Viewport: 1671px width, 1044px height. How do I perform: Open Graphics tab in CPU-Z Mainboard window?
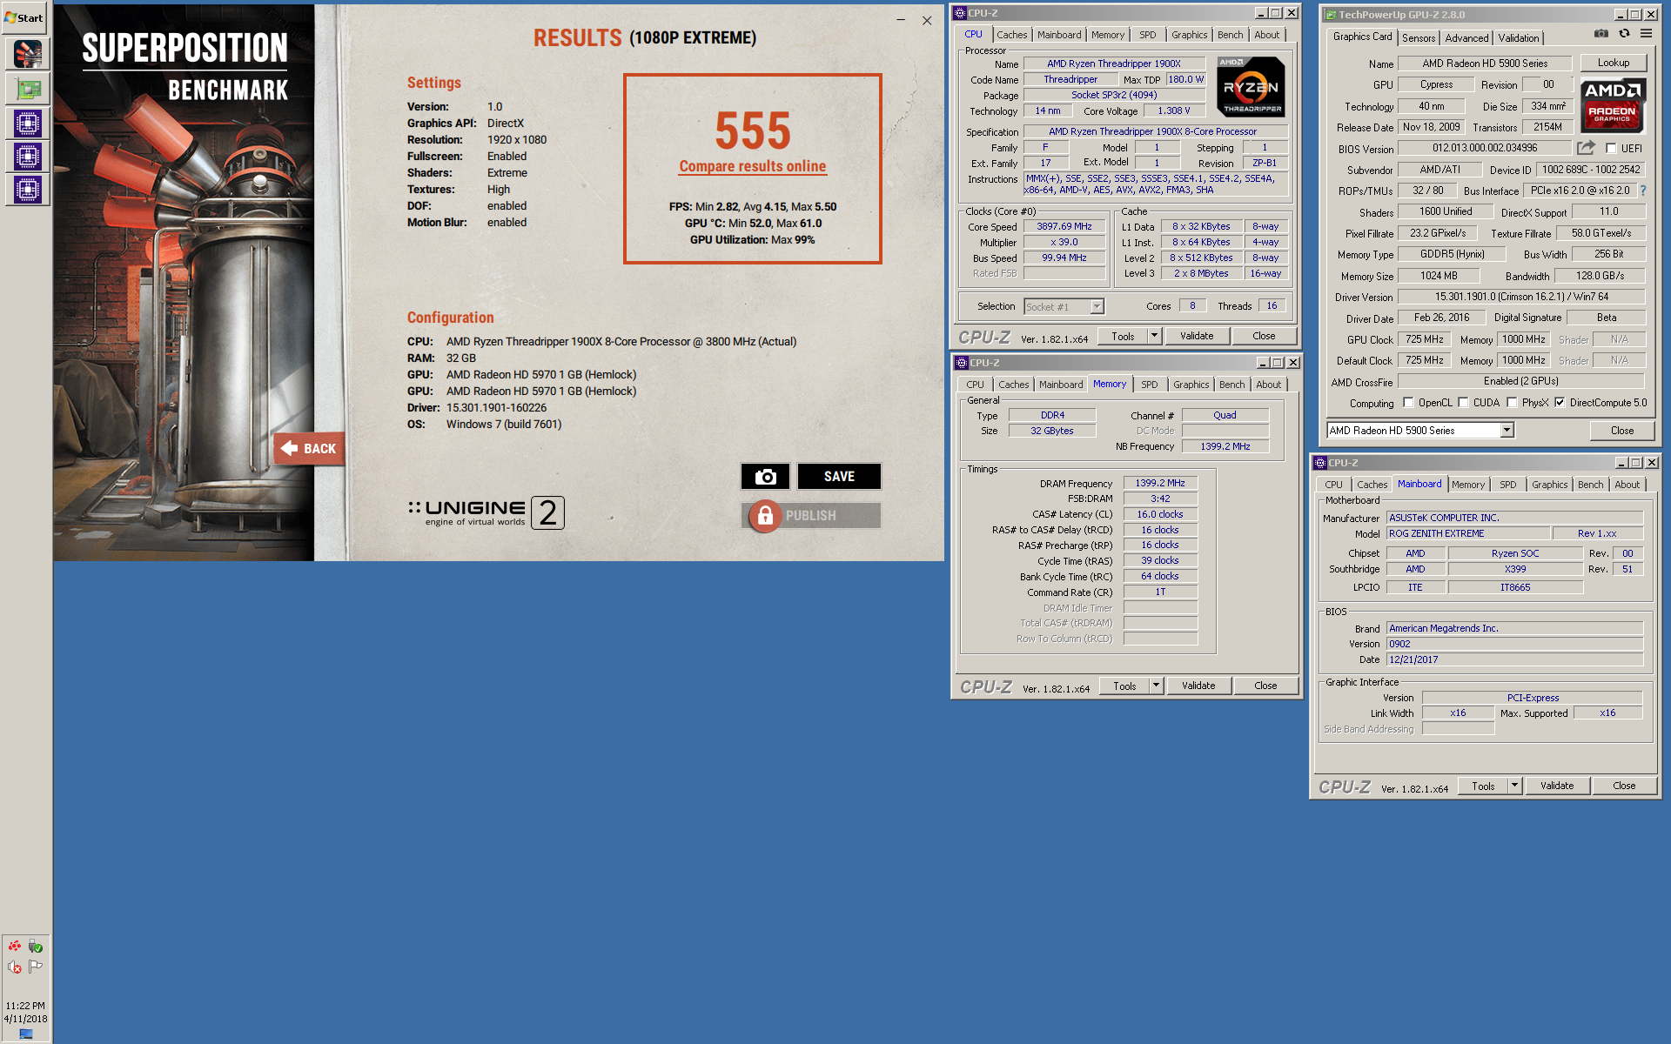[1549, 485]
